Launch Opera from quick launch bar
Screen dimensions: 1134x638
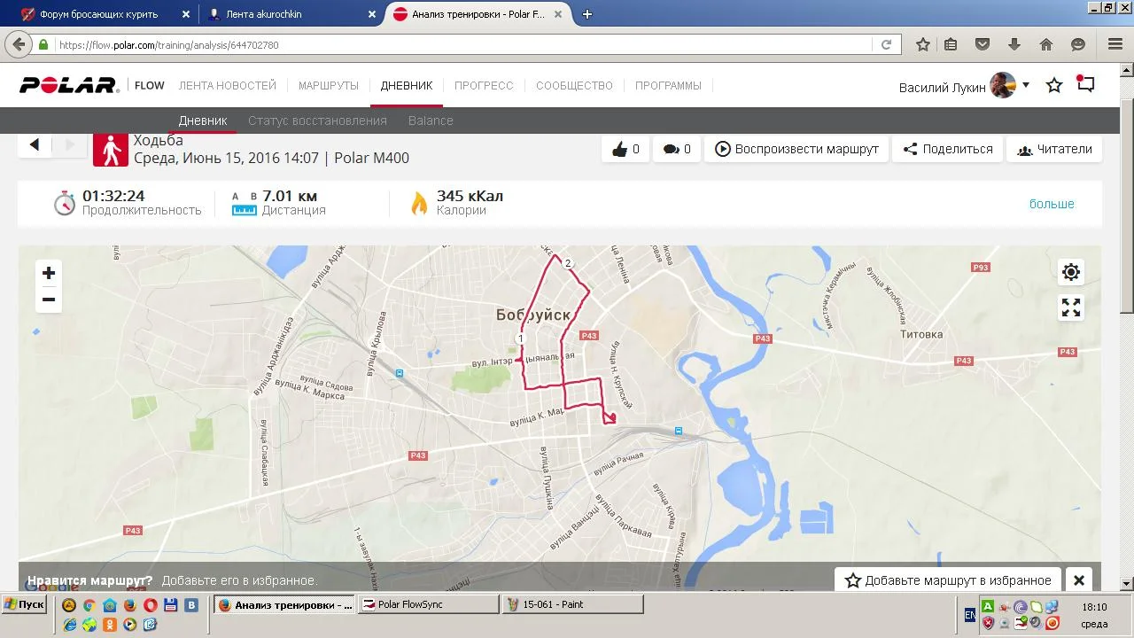(150, 605)
